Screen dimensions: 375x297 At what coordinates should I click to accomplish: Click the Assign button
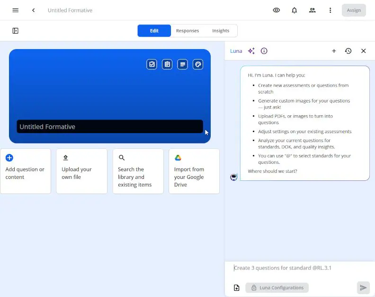click(354, 10)
